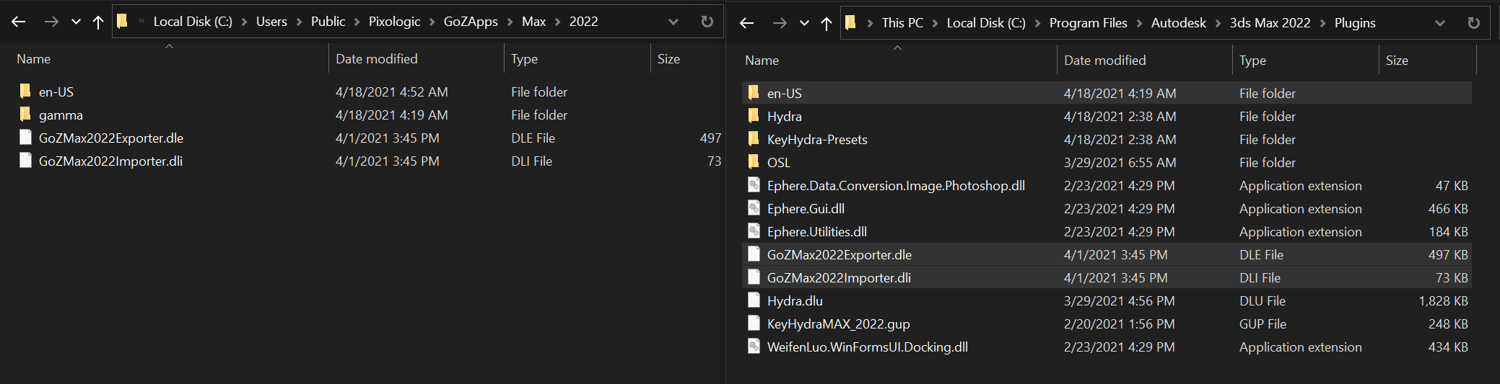Viewport: 1500px width, 384px height.
Task: Click GoZApps breadcrumb in address bar
Action: pyautogui.click(x=471, y=22)
